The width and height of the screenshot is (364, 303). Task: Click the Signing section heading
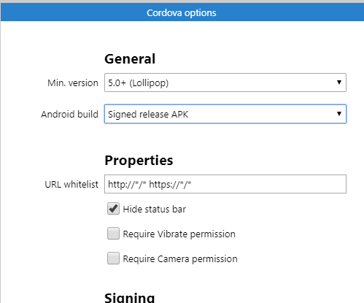coord(130,297)
